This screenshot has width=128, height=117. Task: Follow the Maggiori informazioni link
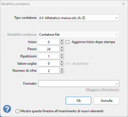[103, 89]
